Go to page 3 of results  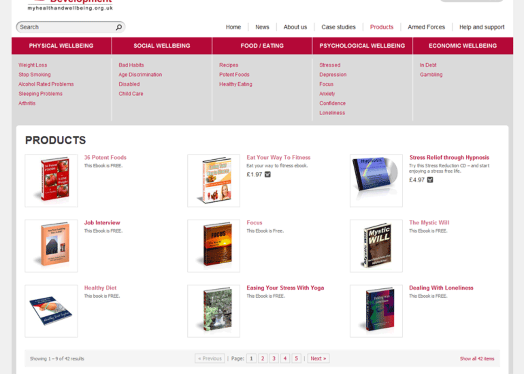(x=274, y=358)
